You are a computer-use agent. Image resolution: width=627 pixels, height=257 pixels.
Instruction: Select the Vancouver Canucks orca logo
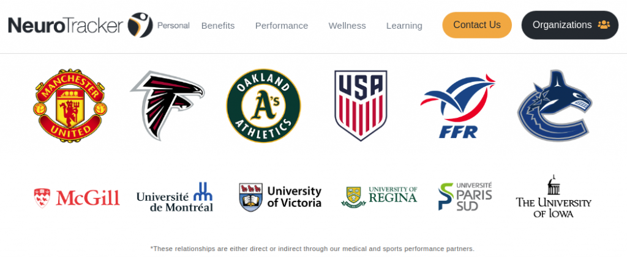coord(555,106)
